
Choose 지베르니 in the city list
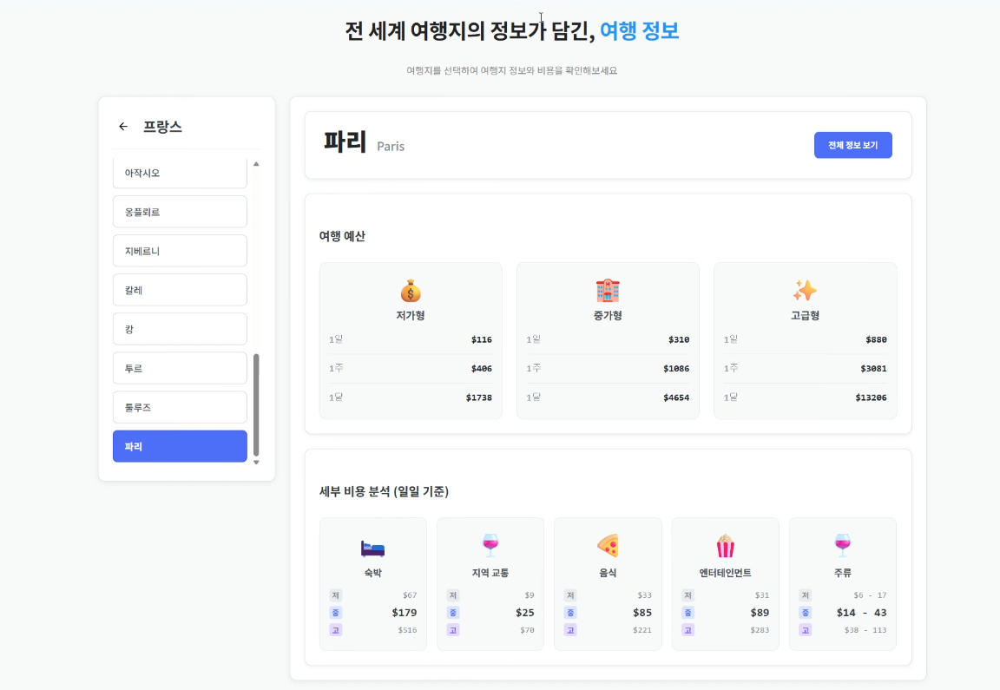180,251
